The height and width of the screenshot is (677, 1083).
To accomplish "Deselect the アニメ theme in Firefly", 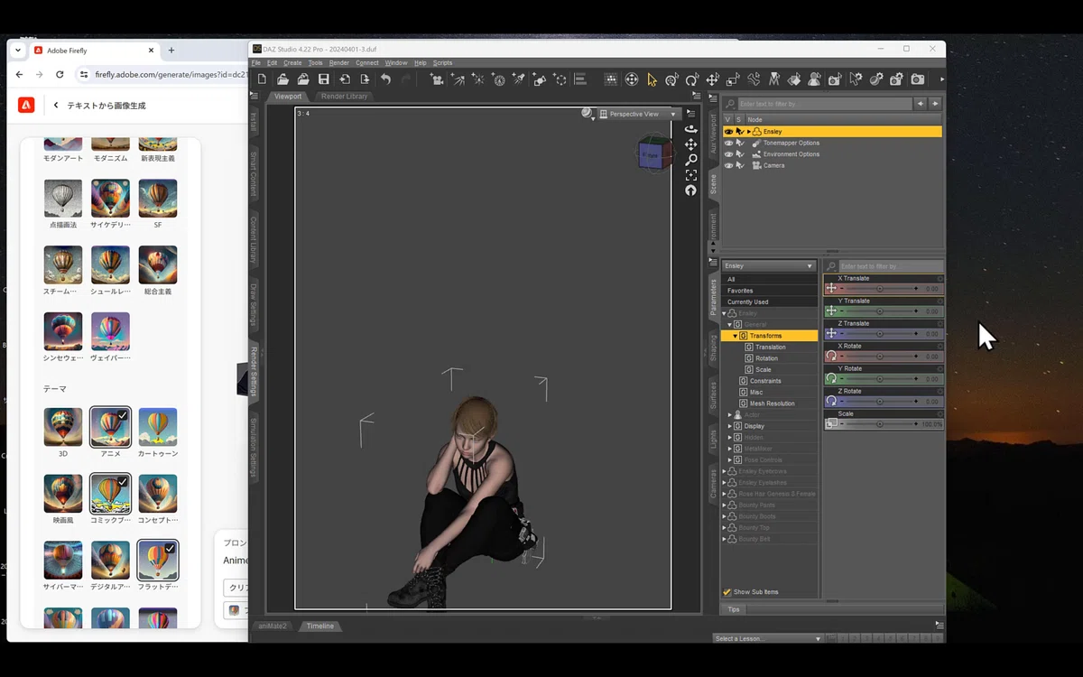I will 110,427.
